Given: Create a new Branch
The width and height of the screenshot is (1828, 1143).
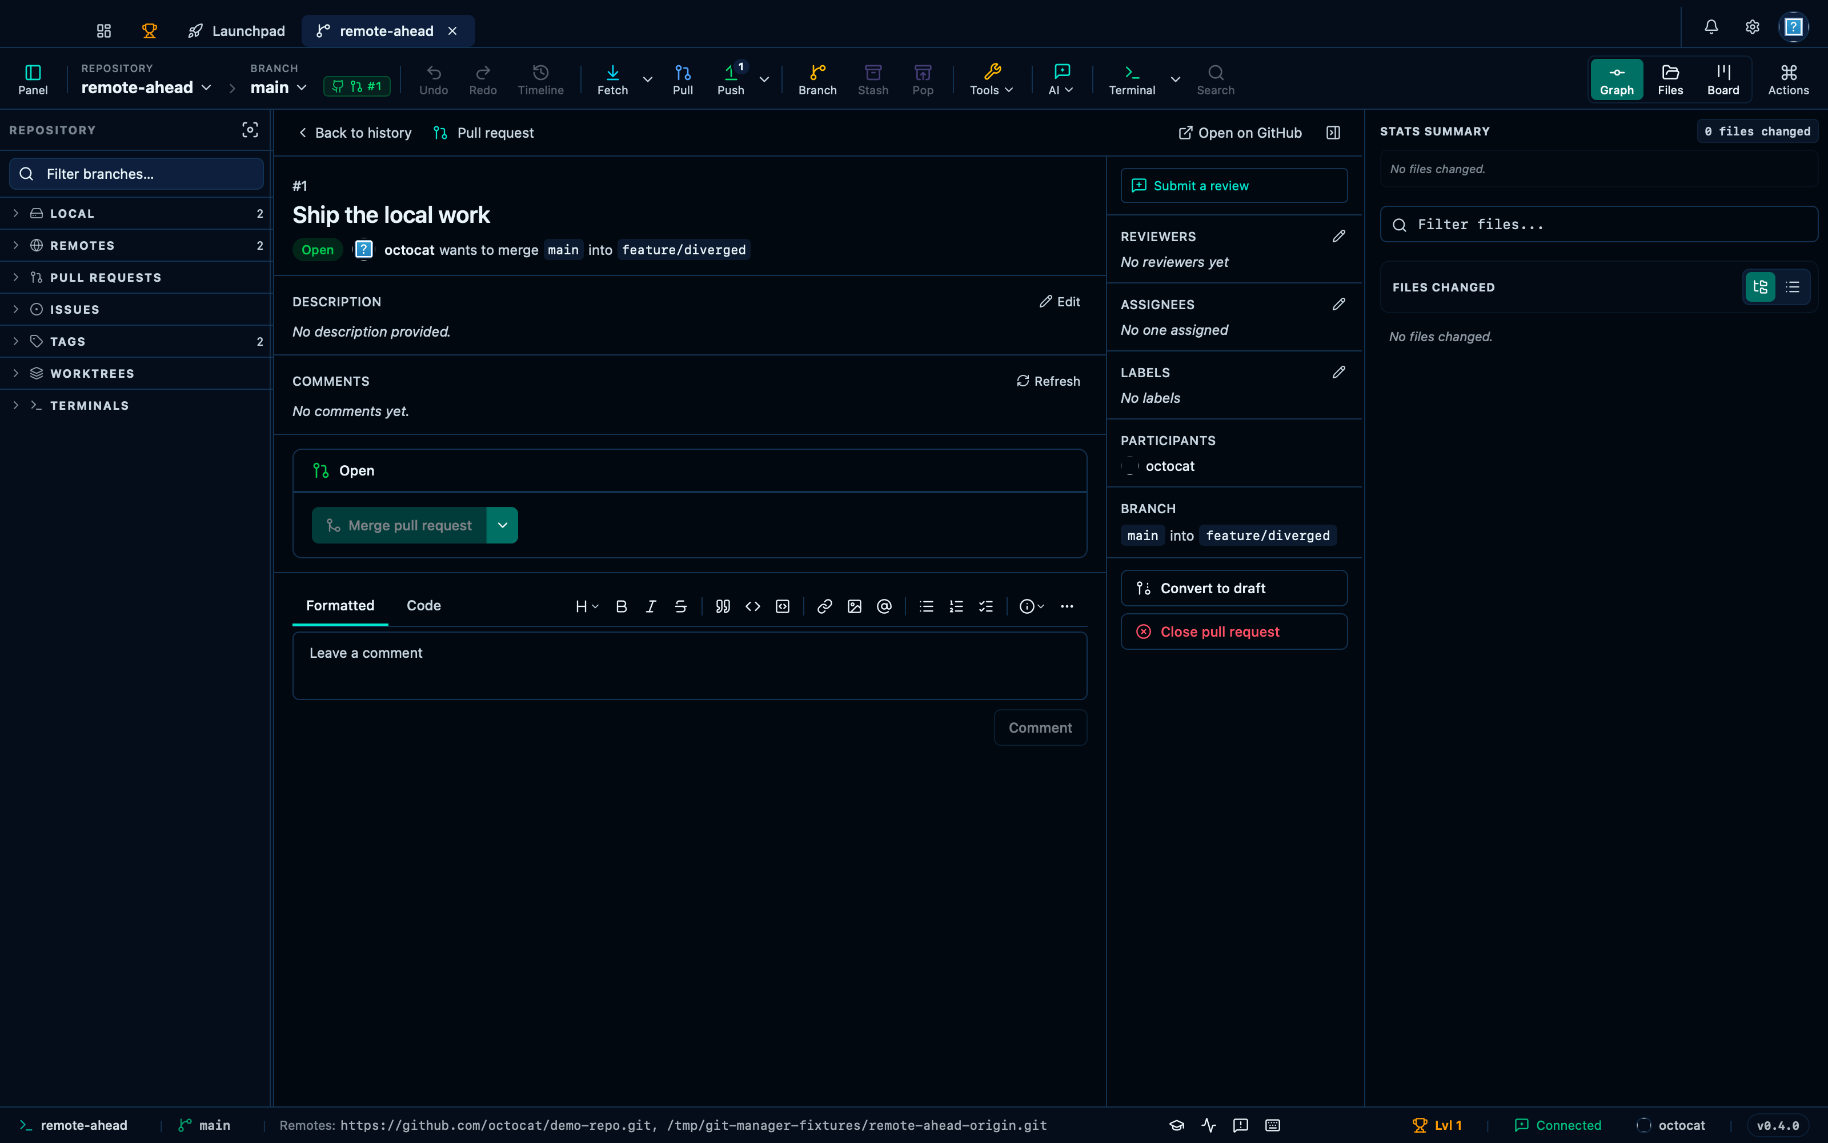Looking at the screenshot, I should [817, 79].
